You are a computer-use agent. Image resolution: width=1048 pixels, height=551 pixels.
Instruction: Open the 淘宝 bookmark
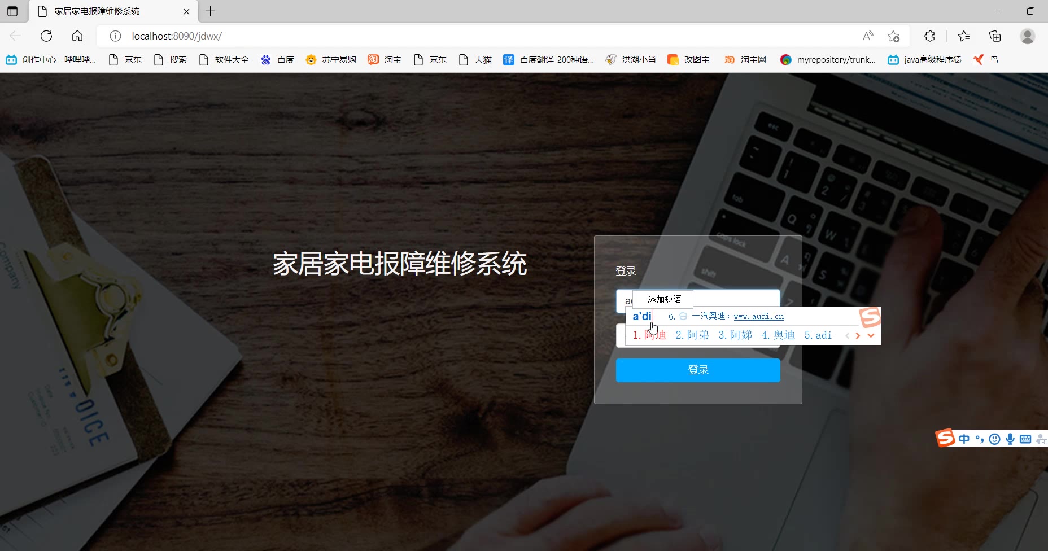(385, 60)
